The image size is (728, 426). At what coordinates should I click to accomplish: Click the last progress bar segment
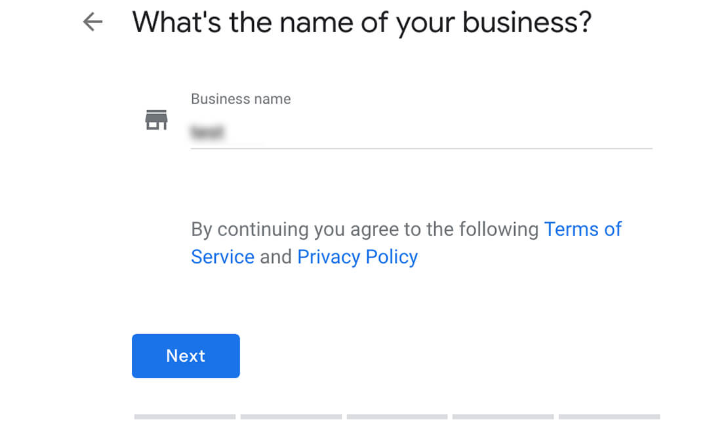tap(609, 417)
